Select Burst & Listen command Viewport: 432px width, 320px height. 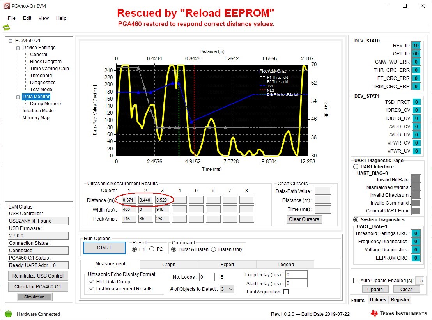click(x=174, y=249)
